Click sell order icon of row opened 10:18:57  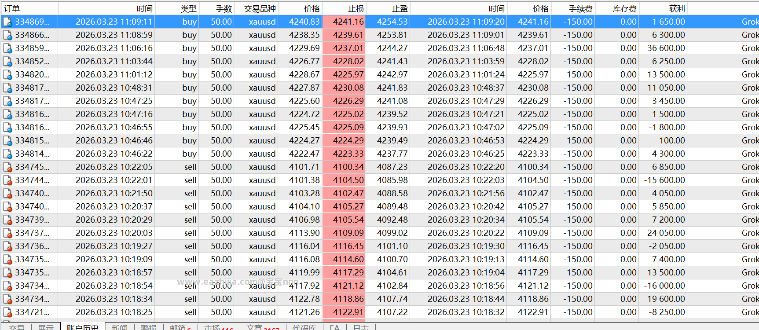coord(7,273)
